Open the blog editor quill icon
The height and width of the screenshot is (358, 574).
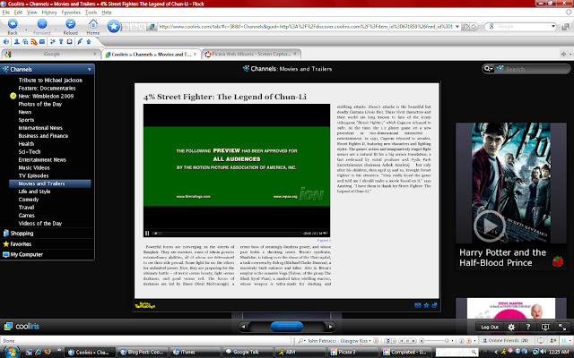(x=80, y=42)
